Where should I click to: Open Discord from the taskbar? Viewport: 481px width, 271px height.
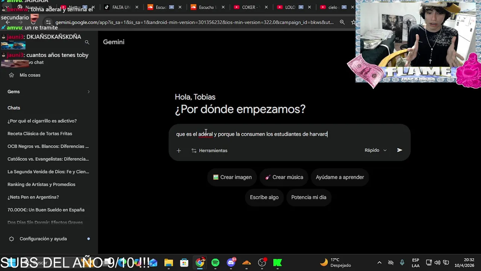231,262
